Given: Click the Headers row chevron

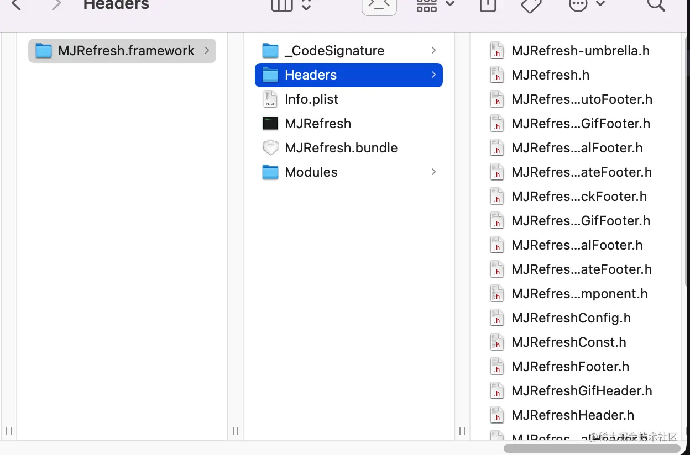Looking at the screenshot, I should (433, 75).
